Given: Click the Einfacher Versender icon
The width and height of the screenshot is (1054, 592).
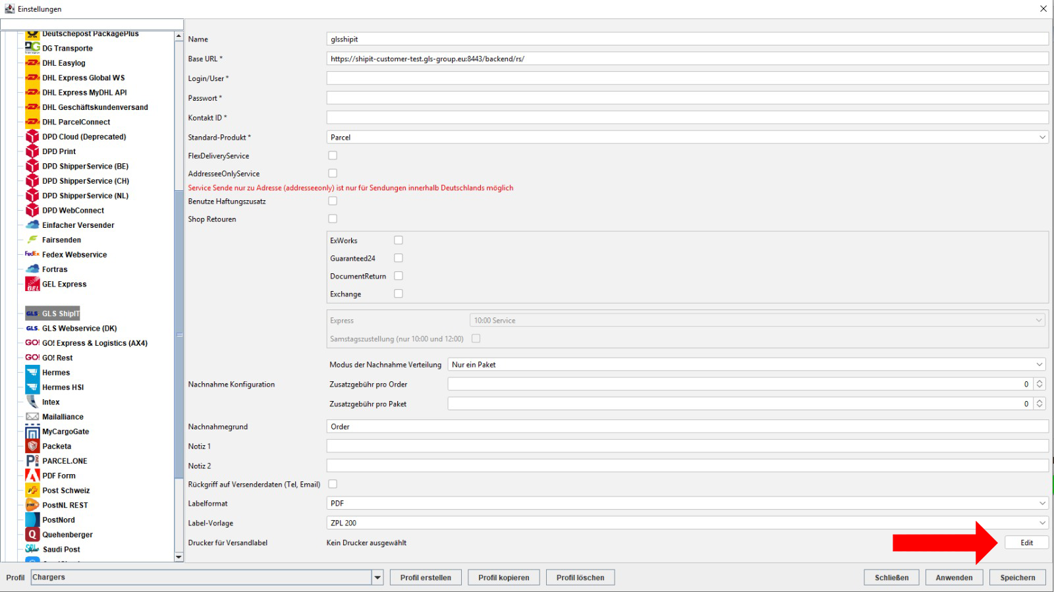Looking at the screenshot, I should tap(32, 225).
